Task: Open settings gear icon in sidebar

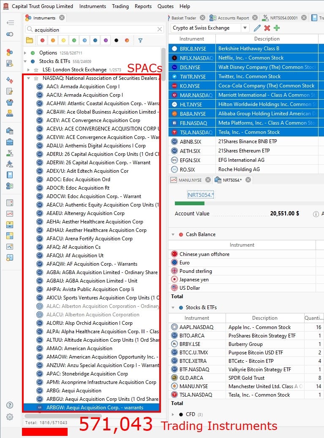Action: 10,417
